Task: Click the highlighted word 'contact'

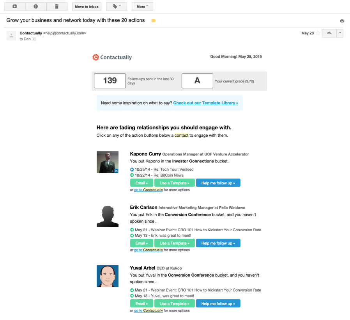Action: 181,135
